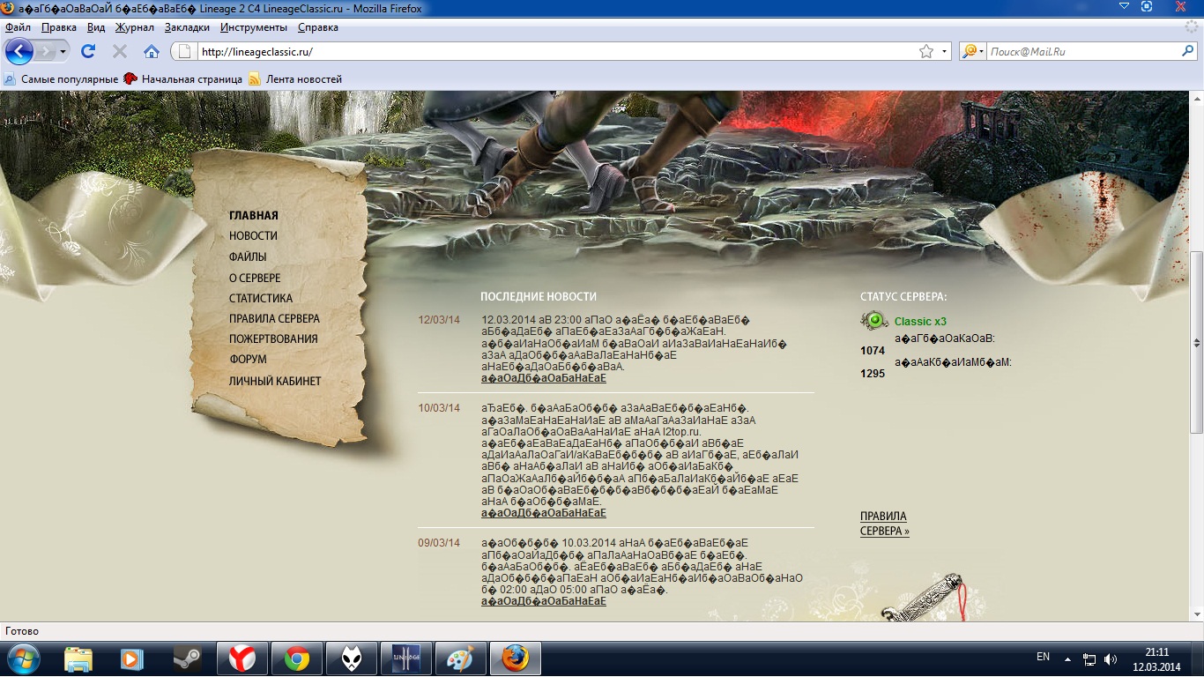Click the URL address field
1204x677 pixels.
click(555, 52)
